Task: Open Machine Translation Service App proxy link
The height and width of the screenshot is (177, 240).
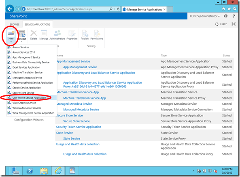Action: click(x=85, y=98)
